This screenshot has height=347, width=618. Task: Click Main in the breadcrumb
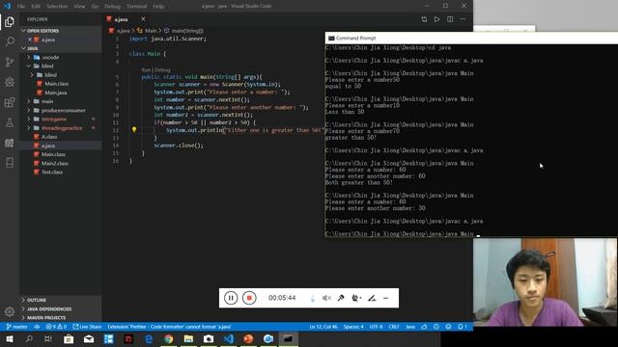pyautogui.click(x=151, y=30)
